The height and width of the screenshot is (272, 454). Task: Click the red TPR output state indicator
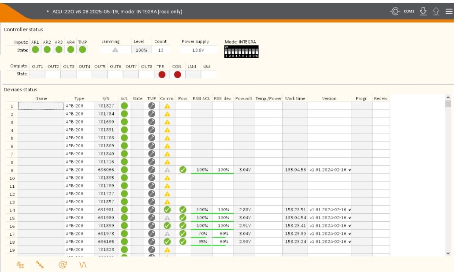tap(162, 75)
